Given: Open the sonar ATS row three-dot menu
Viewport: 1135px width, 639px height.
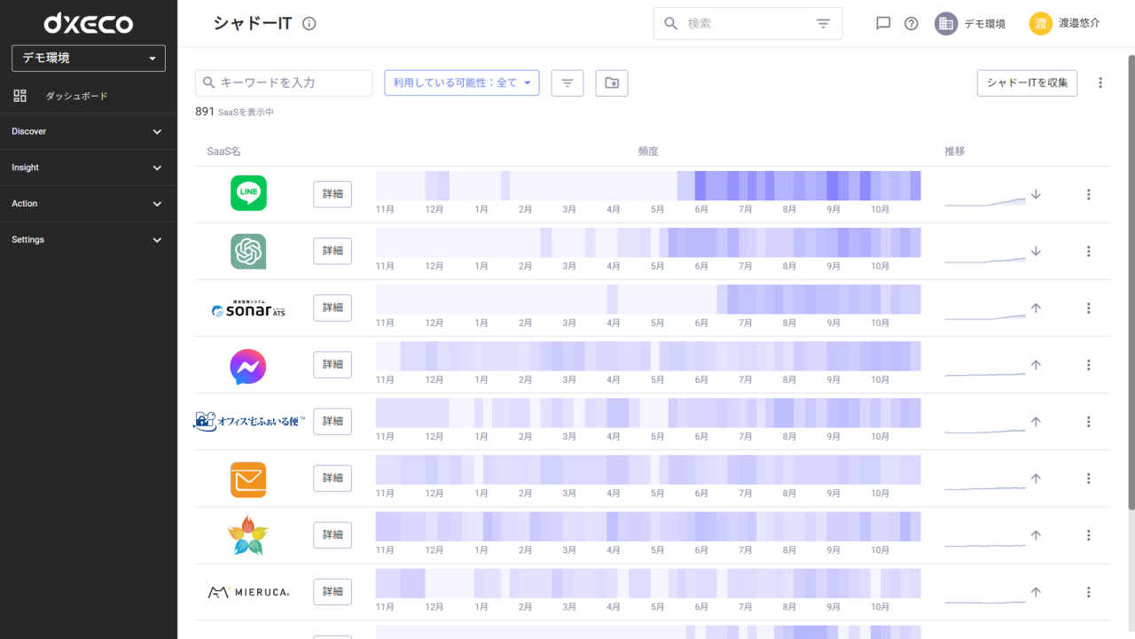Looking at the screenshot, I should tap(1089, 308).
